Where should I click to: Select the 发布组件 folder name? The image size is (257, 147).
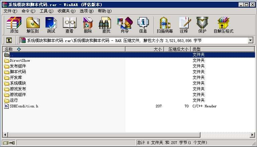(18, 66)
